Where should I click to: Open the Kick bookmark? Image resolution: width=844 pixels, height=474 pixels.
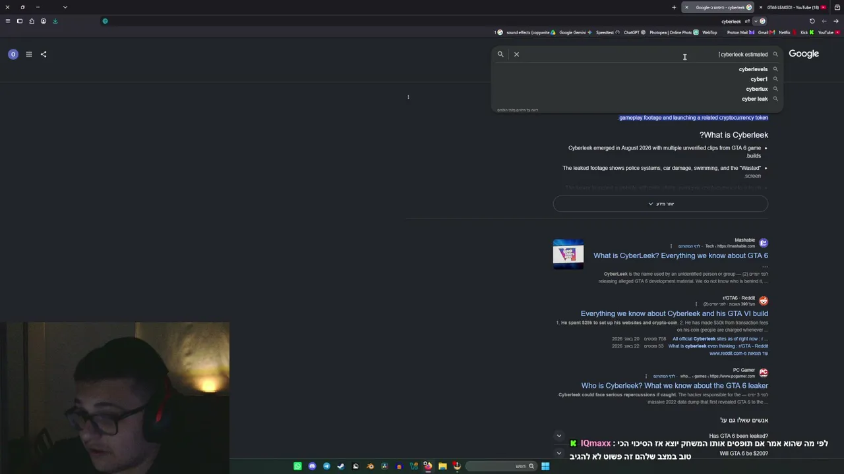(x=806, y=32)
